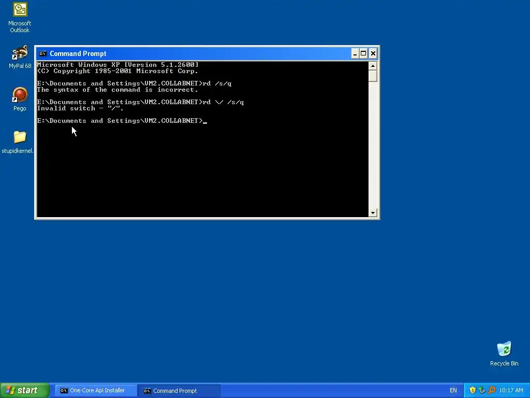Minimize the Command Prompt window

pos(355,53)
